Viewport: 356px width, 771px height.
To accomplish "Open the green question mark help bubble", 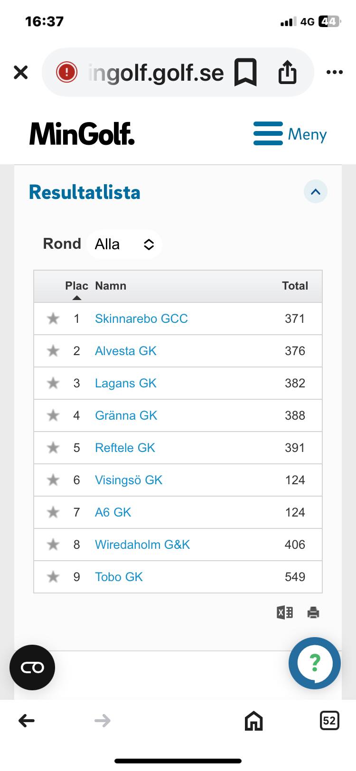I will (315, 663).
